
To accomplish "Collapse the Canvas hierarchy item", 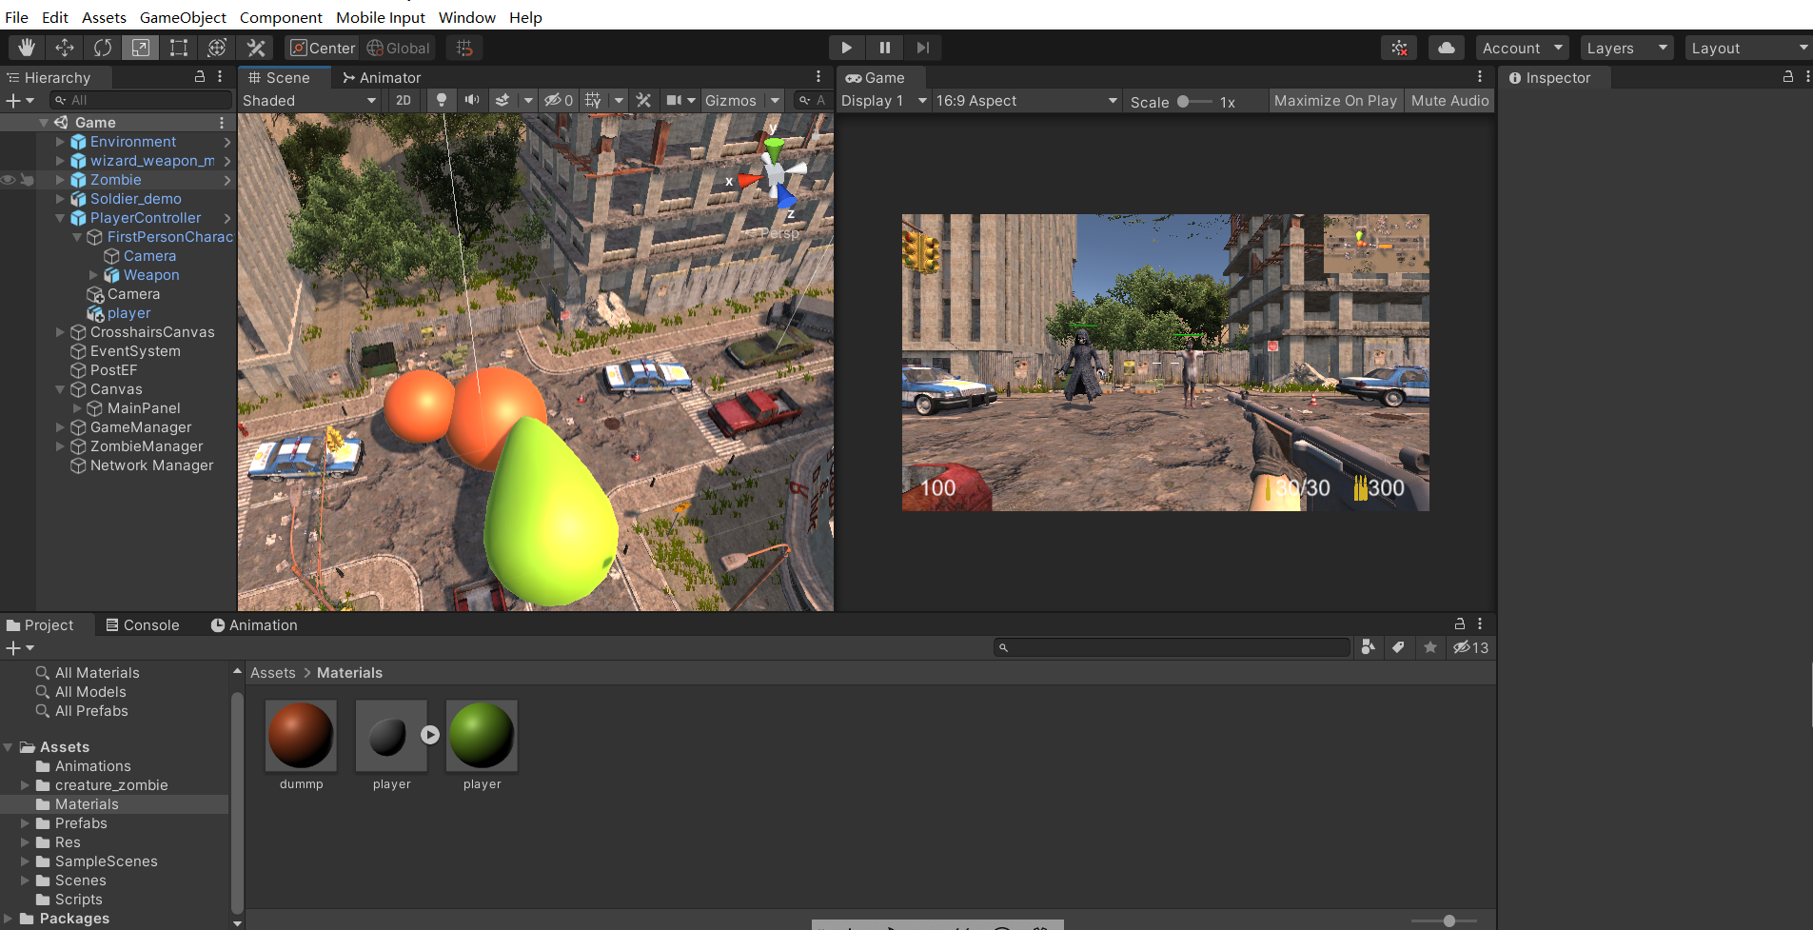I will tap(60, 389).
